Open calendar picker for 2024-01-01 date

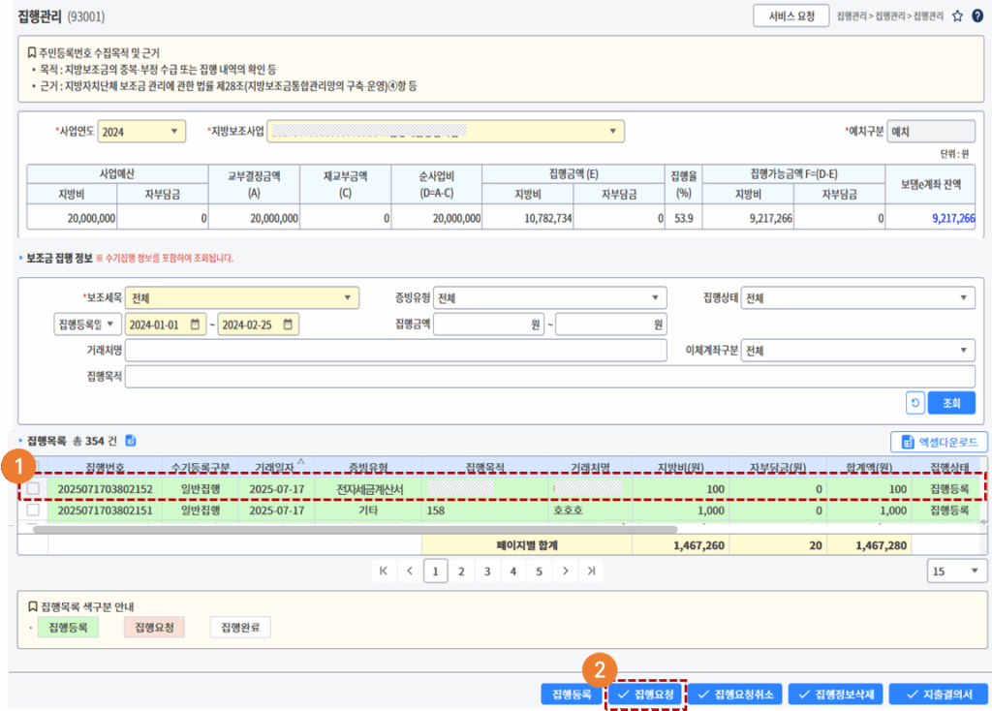pyautogui.click(x=195, y=325)
